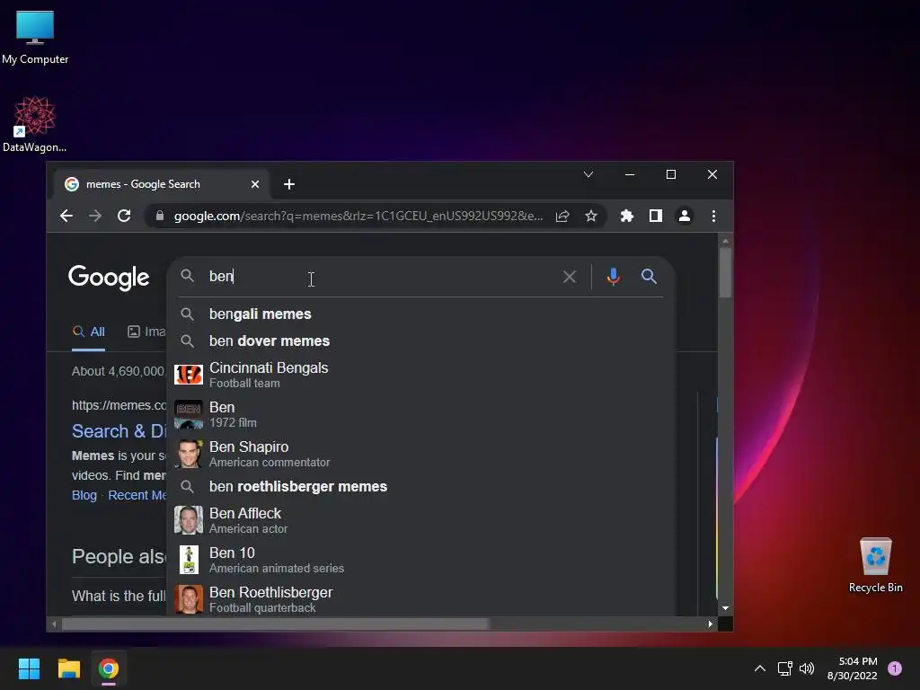
Task: Click the forward navigation arrow in Chrome
Action: tap(95, 216)
